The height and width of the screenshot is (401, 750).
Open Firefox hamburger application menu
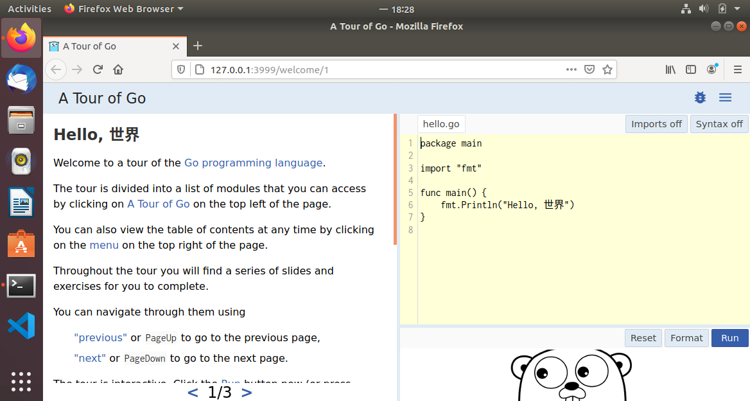[x=738, y=69]
